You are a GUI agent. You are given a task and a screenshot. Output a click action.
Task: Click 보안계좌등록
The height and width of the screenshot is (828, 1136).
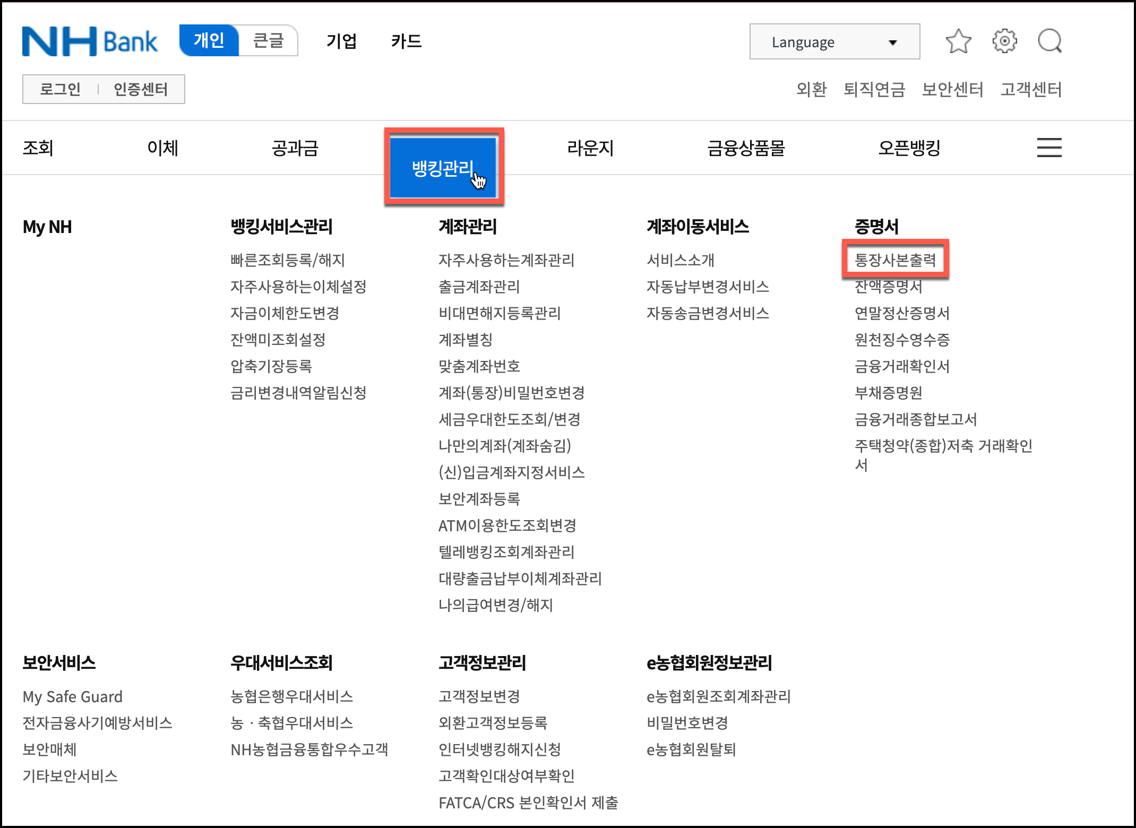click(479, 499)
